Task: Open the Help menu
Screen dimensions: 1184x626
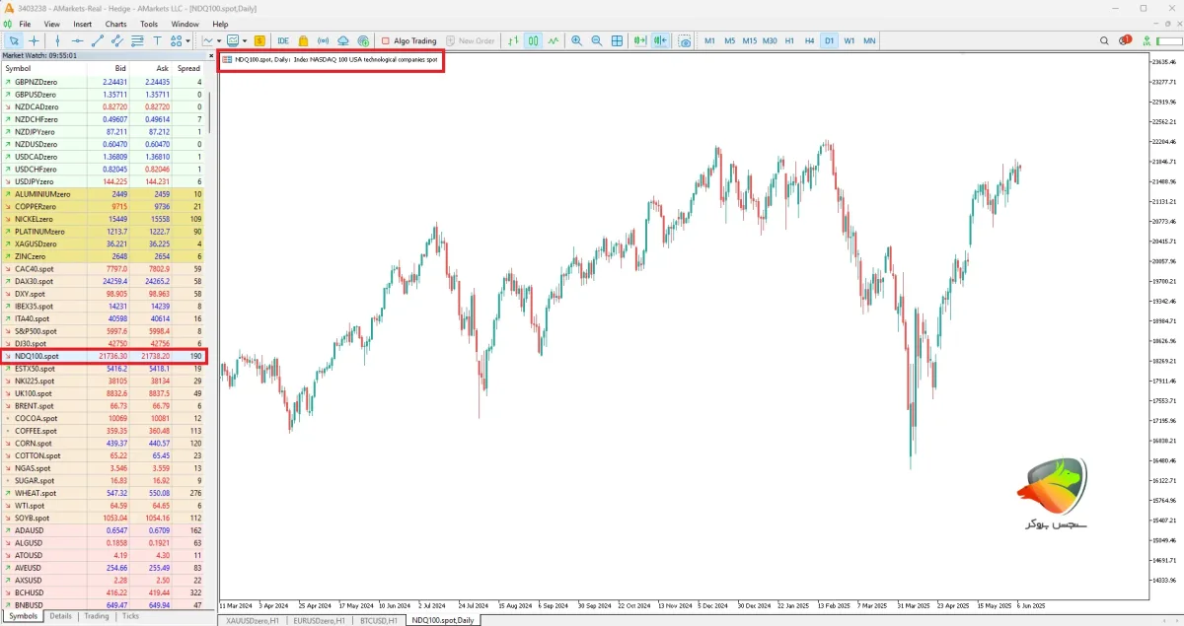Action: [x=220, y=24]
